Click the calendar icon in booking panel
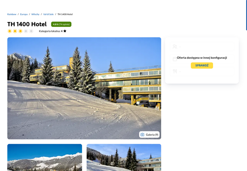This screenshot has height=171, width=247. click(175, 59)
